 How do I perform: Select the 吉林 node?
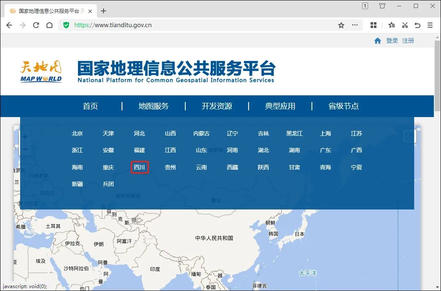(x=264, y=133)
